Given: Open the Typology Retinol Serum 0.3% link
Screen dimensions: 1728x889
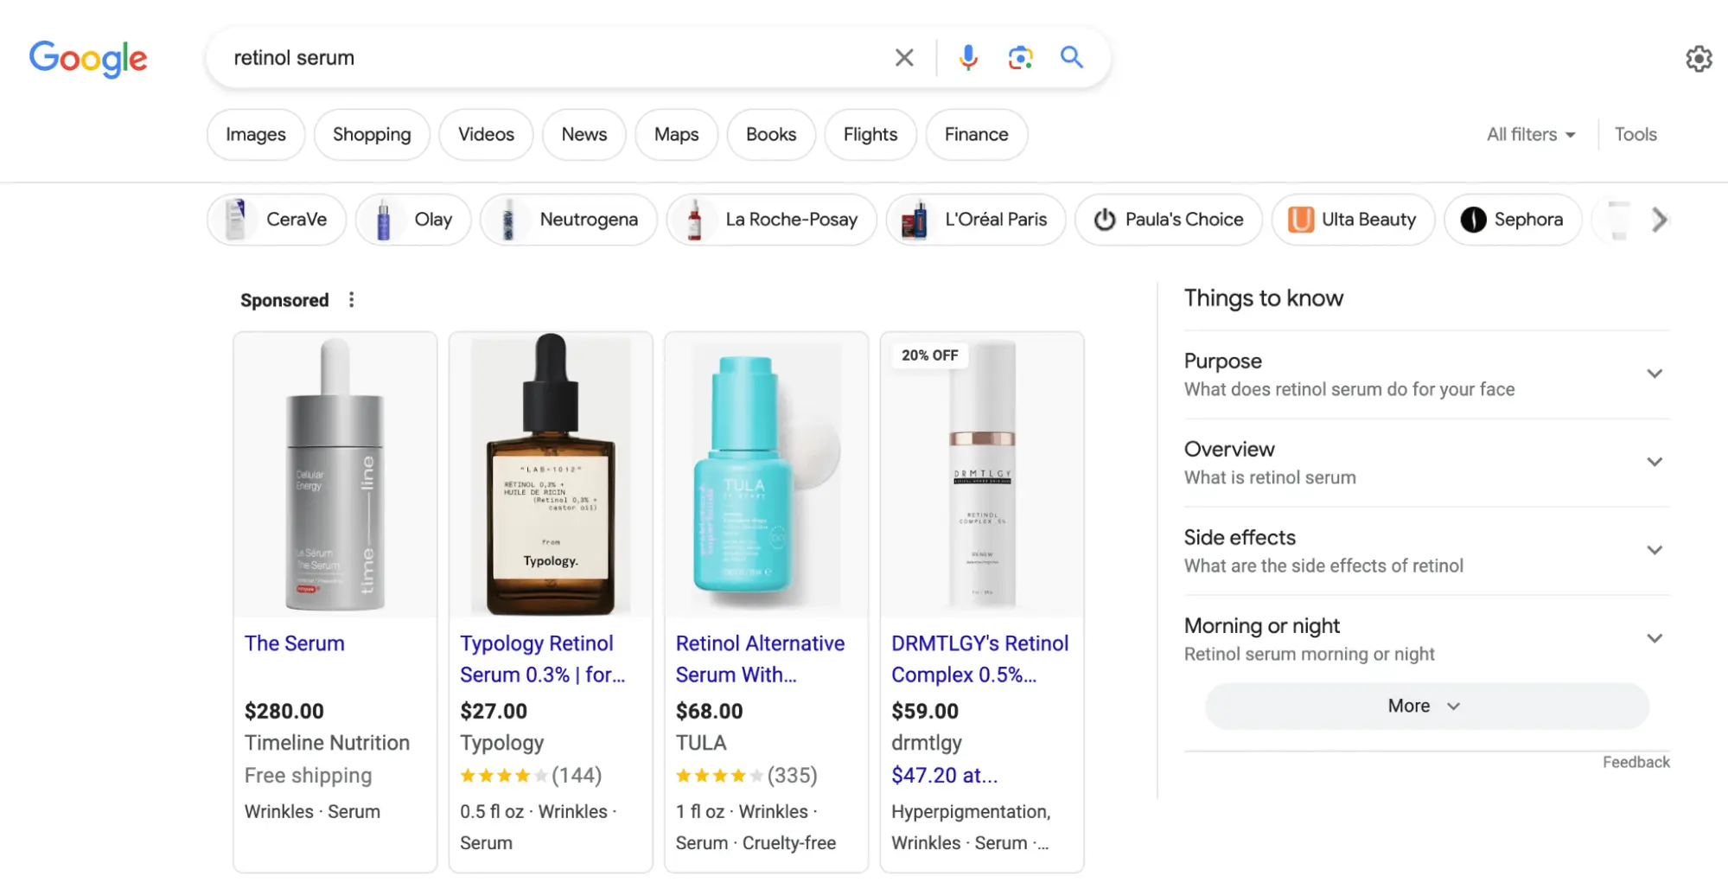Looking at the screenshot, I should pos(542,659).
